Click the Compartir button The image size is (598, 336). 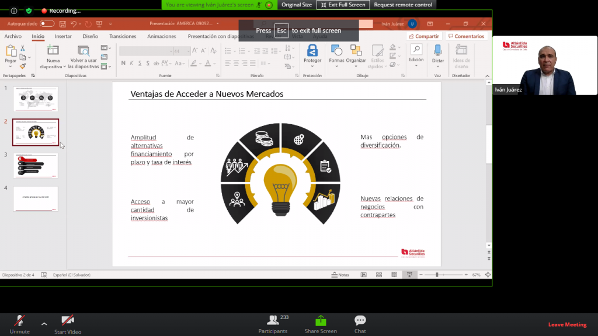coord(424,36)
